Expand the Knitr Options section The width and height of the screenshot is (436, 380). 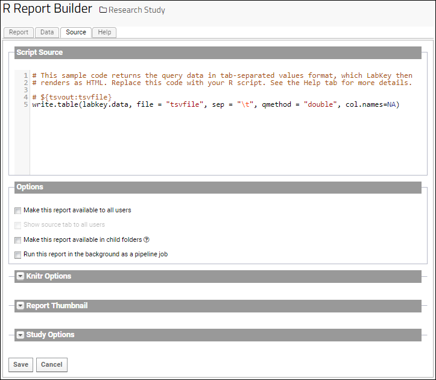point(21,276)
